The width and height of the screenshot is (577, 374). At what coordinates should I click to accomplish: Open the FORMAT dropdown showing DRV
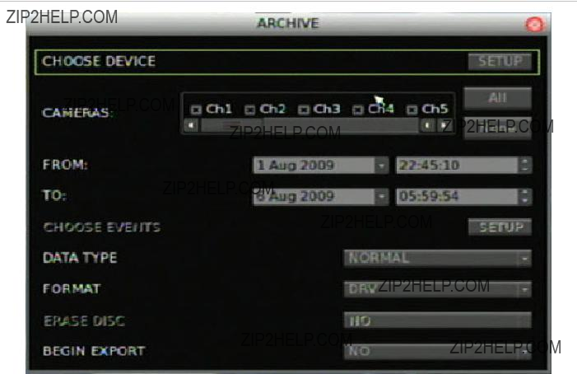(x=437, y=289)
